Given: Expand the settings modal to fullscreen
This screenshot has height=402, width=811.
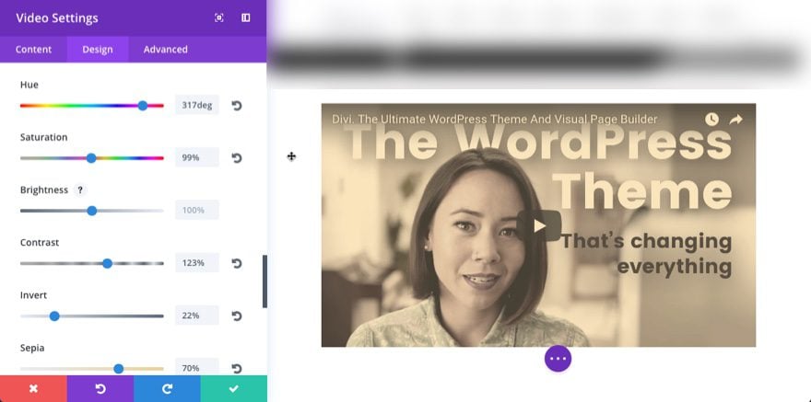Looking at the screenshot, I should pos(218,18).
